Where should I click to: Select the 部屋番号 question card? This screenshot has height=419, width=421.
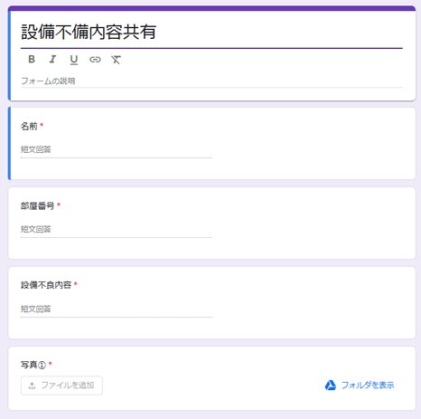click(x=211, y=223)
